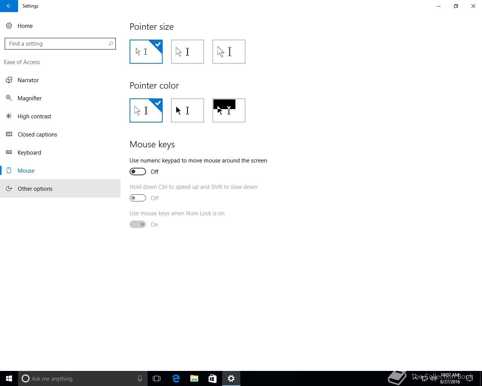Open the Windows Start menu

(9, 378)
